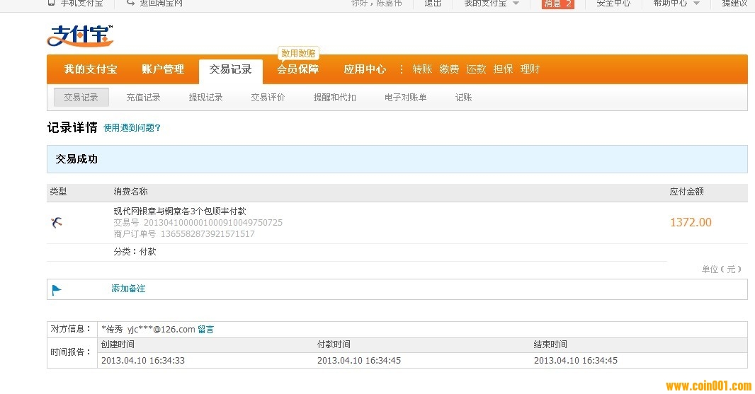Click the Alipay 支付宝 logo

(x=79, y=35)
